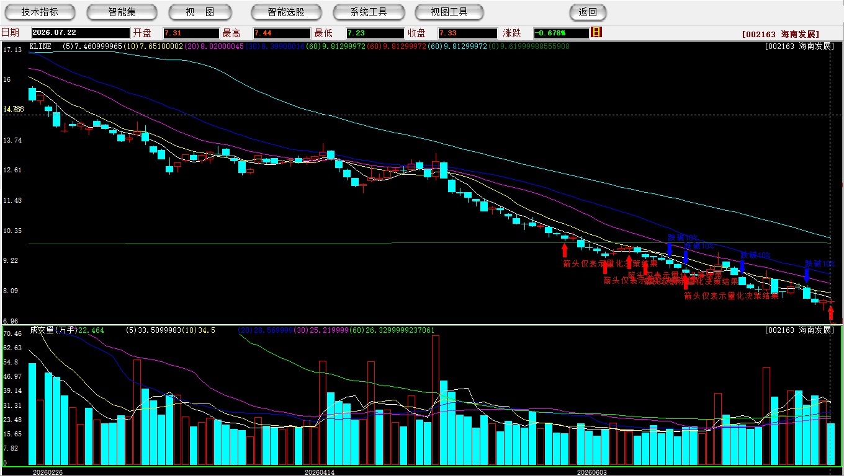The width and height of the screenshot is (844, 476).
Task: Click the date label 20260603
Action: 592,472
